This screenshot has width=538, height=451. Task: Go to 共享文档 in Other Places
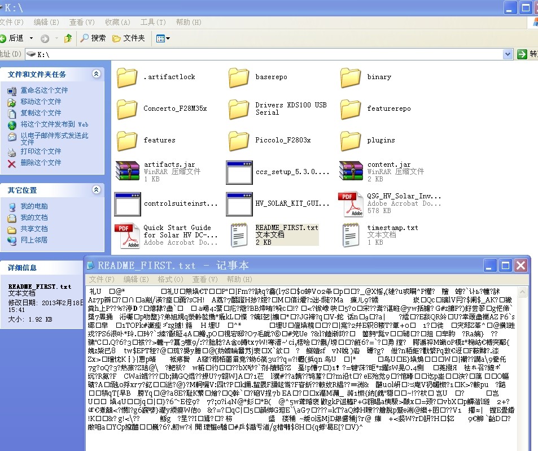pos(34,229)
